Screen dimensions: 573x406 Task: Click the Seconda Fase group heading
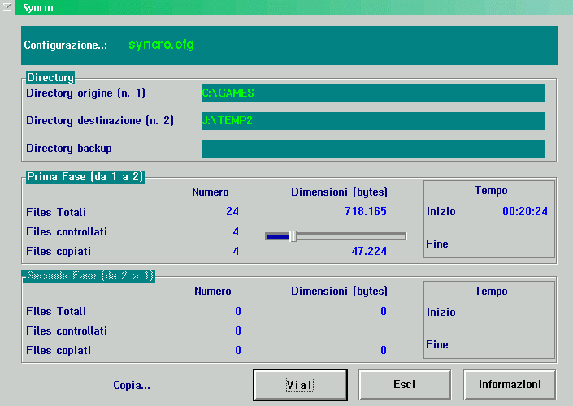point(89,275)
